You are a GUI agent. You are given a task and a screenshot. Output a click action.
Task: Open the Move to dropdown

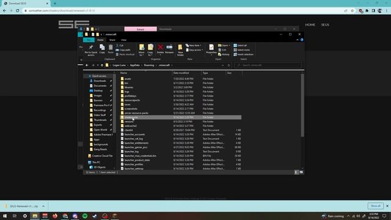pyautogui.click(x=141, y=50)
